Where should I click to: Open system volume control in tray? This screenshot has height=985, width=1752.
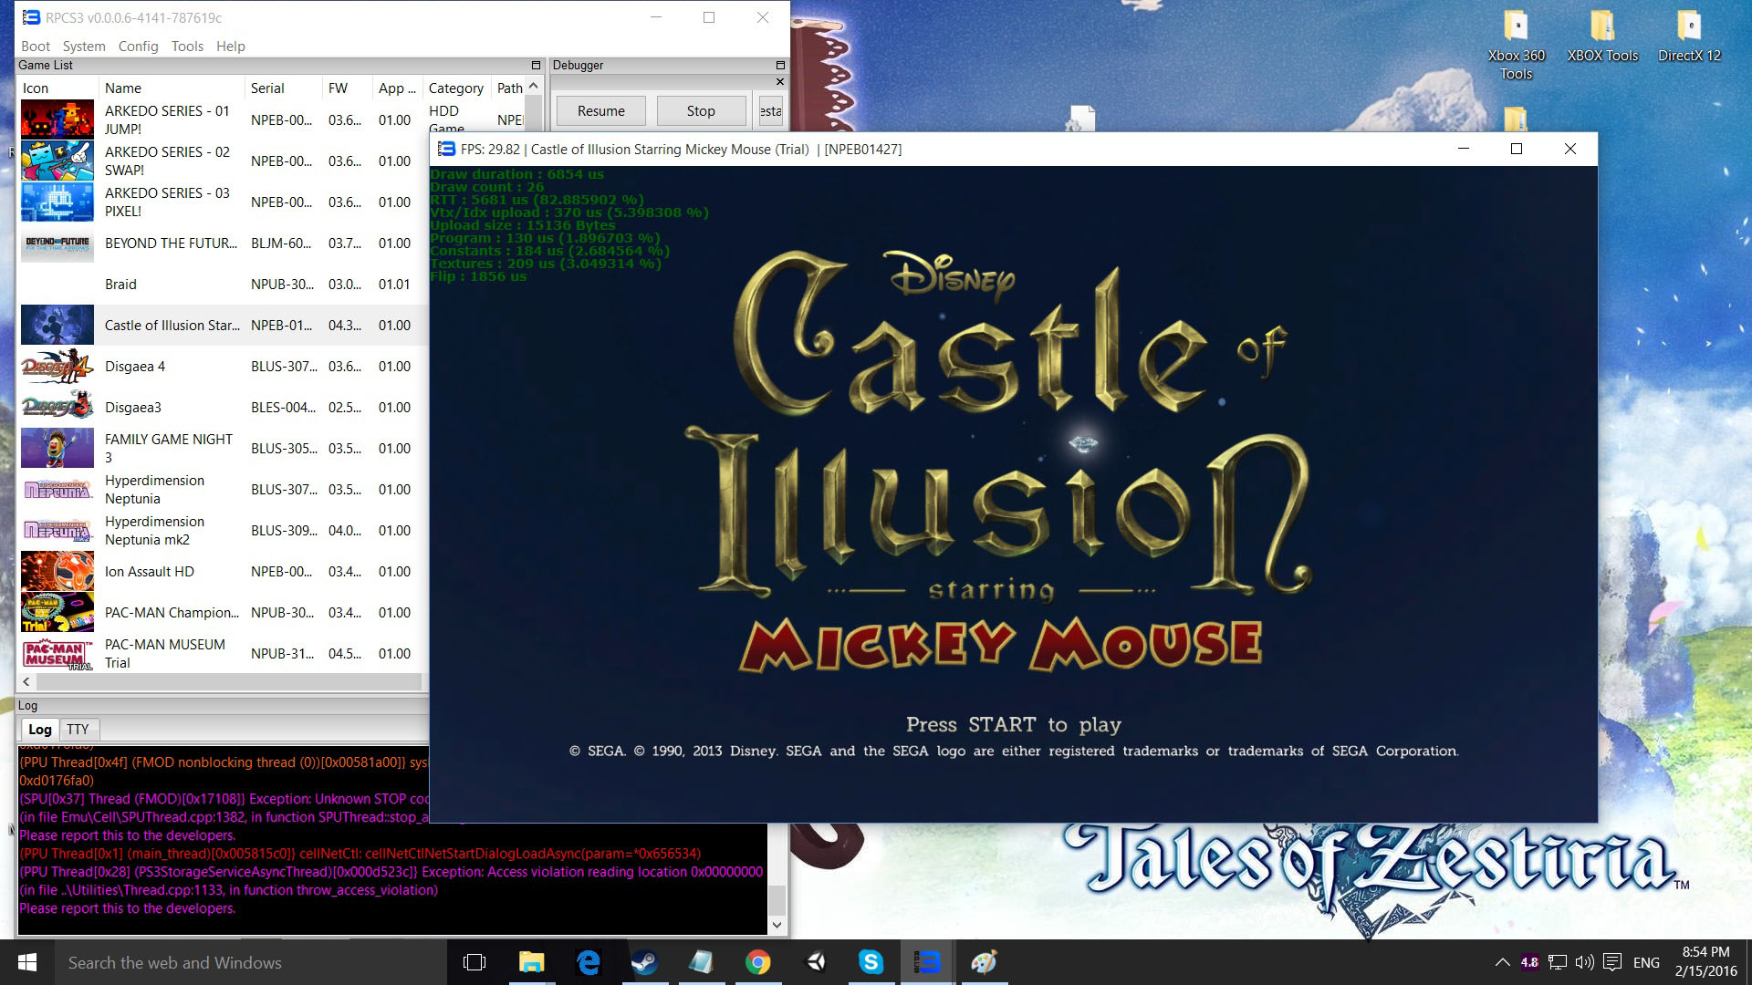(1585, 962)
